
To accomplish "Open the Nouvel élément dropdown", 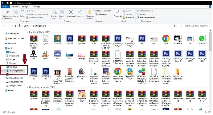I will (x=103, y=11).
